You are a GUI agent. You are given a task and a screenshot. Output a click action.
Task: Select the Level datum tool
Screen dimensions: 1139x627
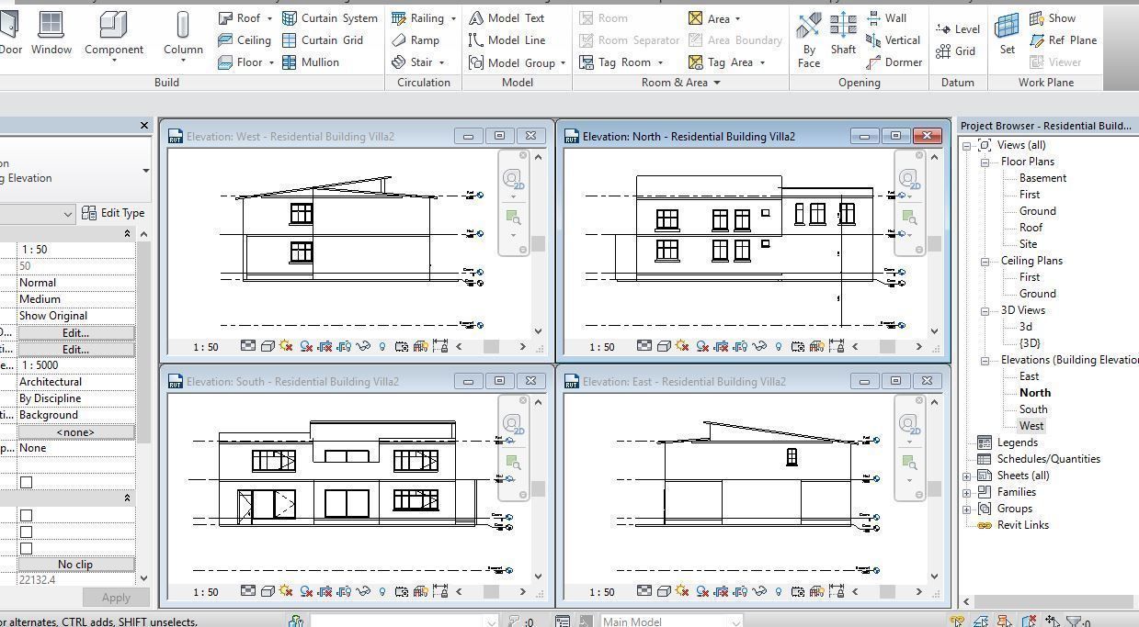[958, 29]
